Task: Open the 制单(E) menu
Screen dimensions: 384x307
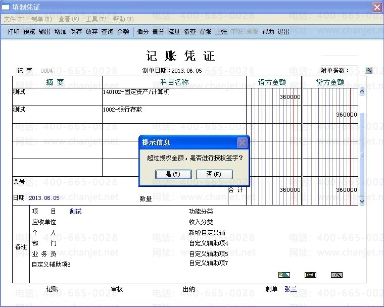Action: pyautogui.click(x=41, y=19)
